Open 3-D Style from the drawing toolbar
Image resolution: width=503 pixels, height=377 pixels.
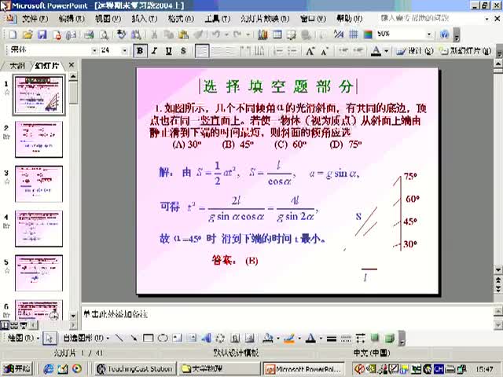click(390, 338)
